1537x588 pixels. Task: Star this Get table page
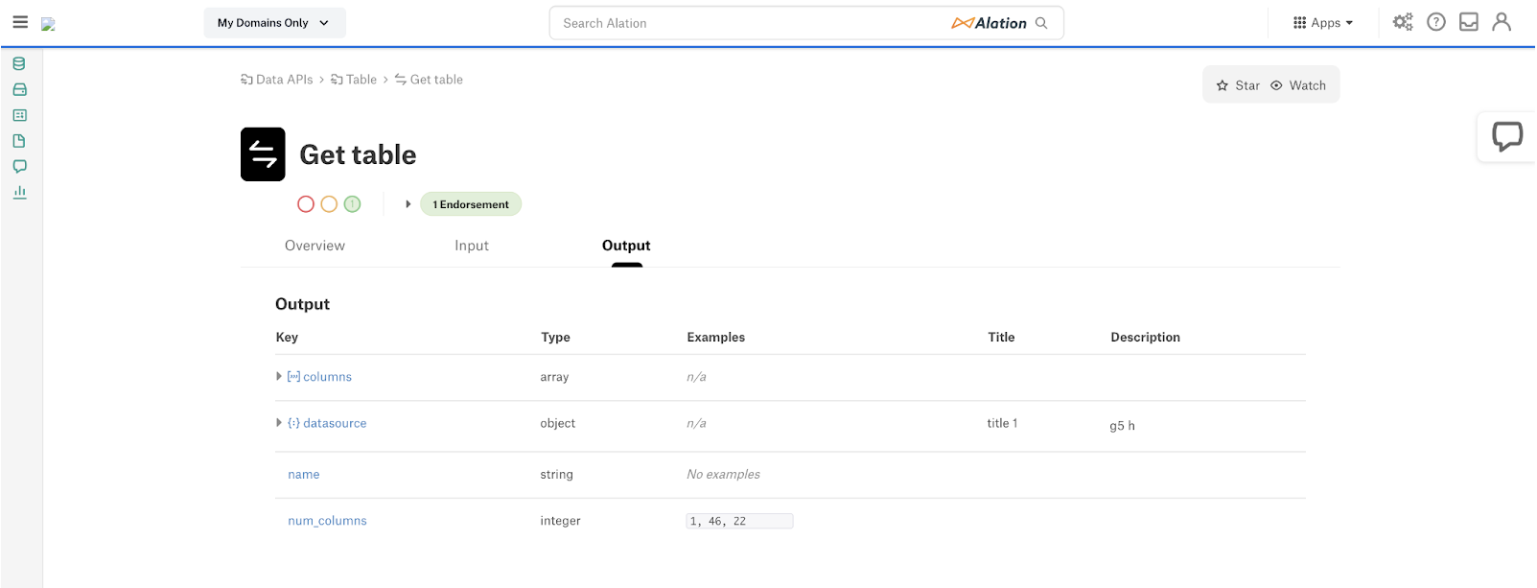point(1238,85)
